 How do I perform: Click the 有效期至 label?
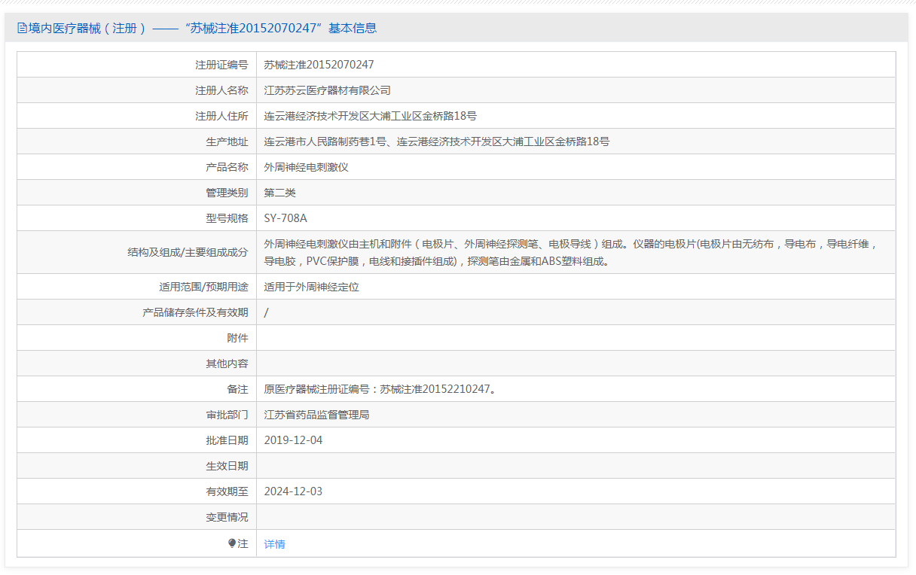227,491
